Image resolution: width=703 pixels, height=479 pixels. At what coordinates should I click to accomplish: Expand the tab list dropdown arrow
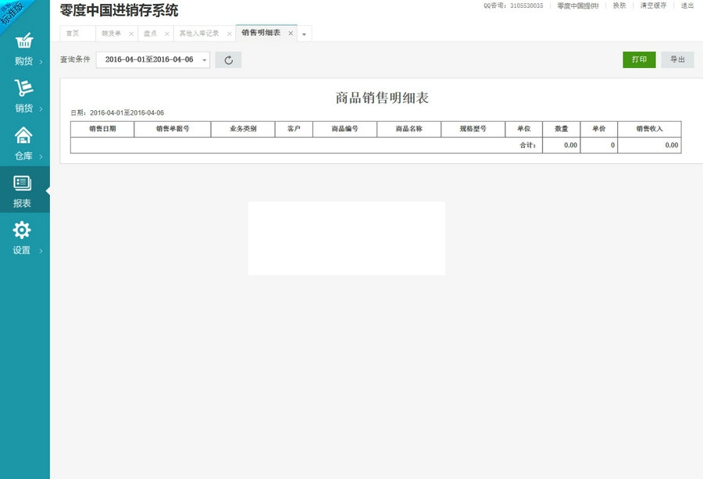[304, 34]
